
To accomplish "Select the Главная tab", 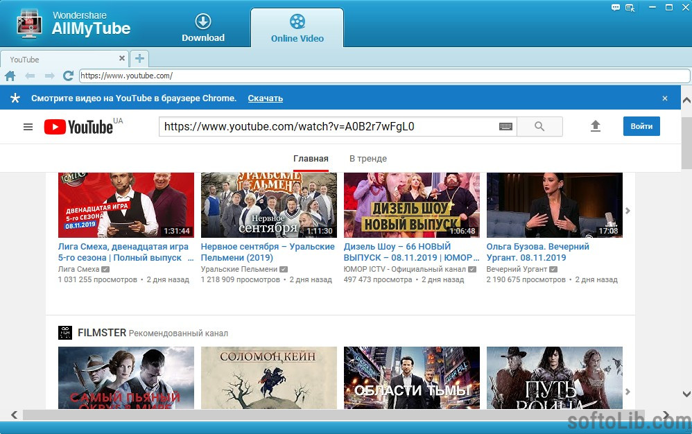I will tap(311, 159).
